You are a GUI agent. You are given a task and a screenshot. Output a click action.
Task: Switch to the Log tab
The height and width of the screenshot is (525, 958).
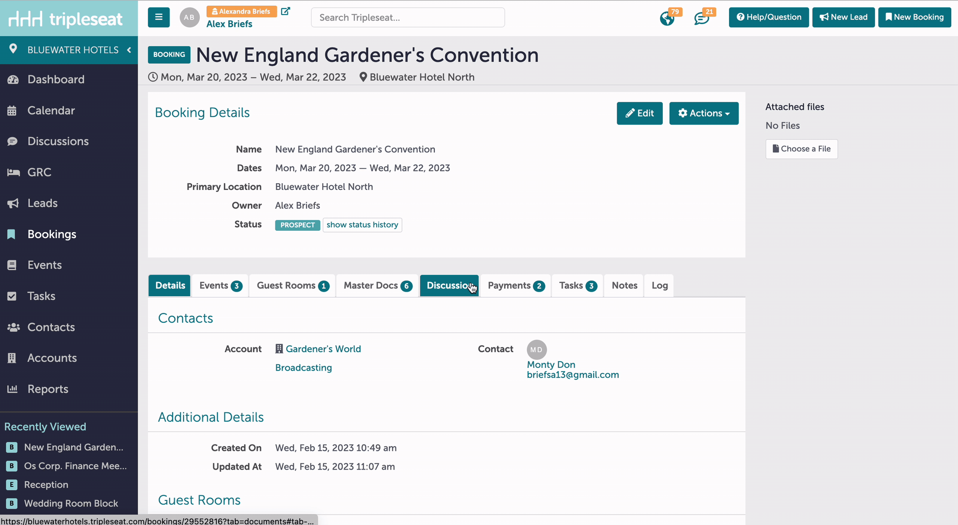pyautogui.click(x=659, y=286)
